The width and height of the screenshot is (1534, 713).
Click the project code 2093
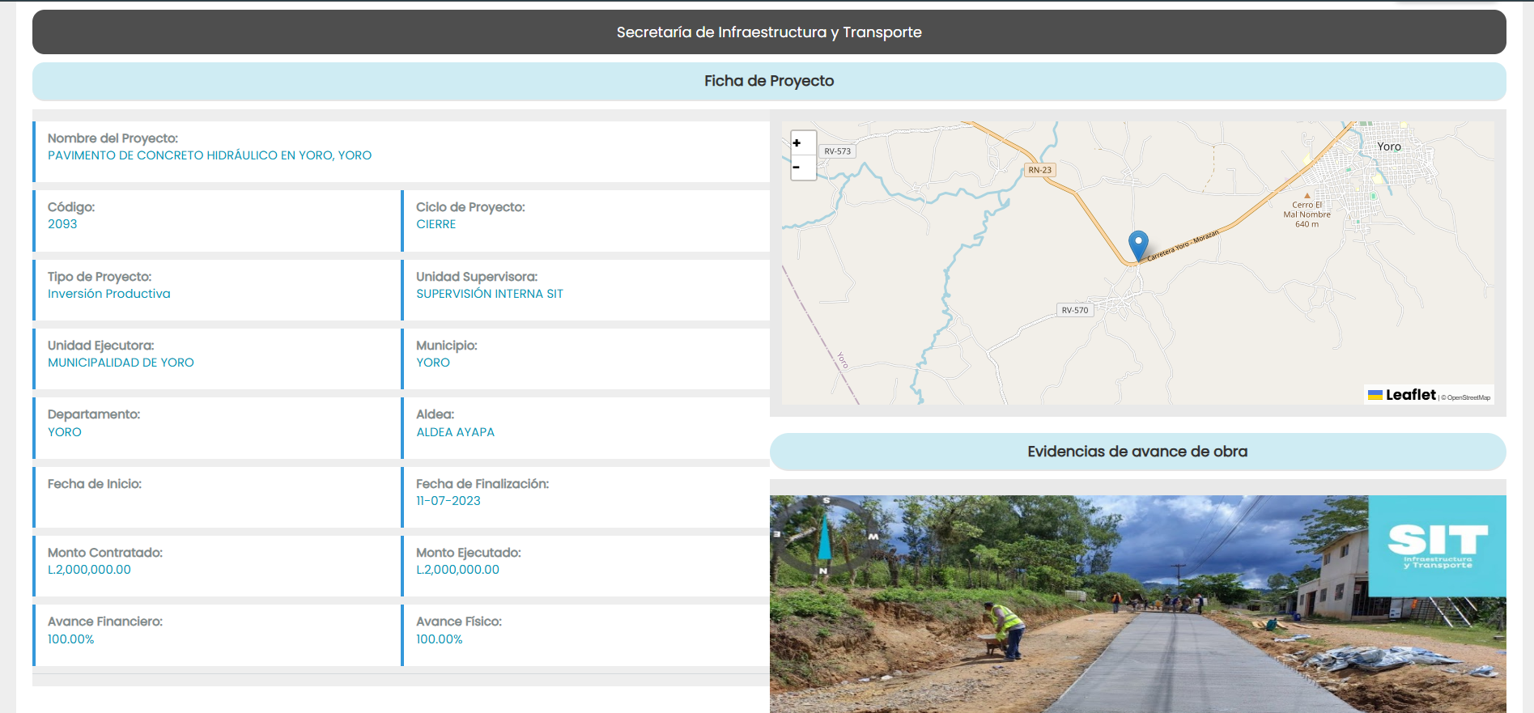tap(62, 224)
